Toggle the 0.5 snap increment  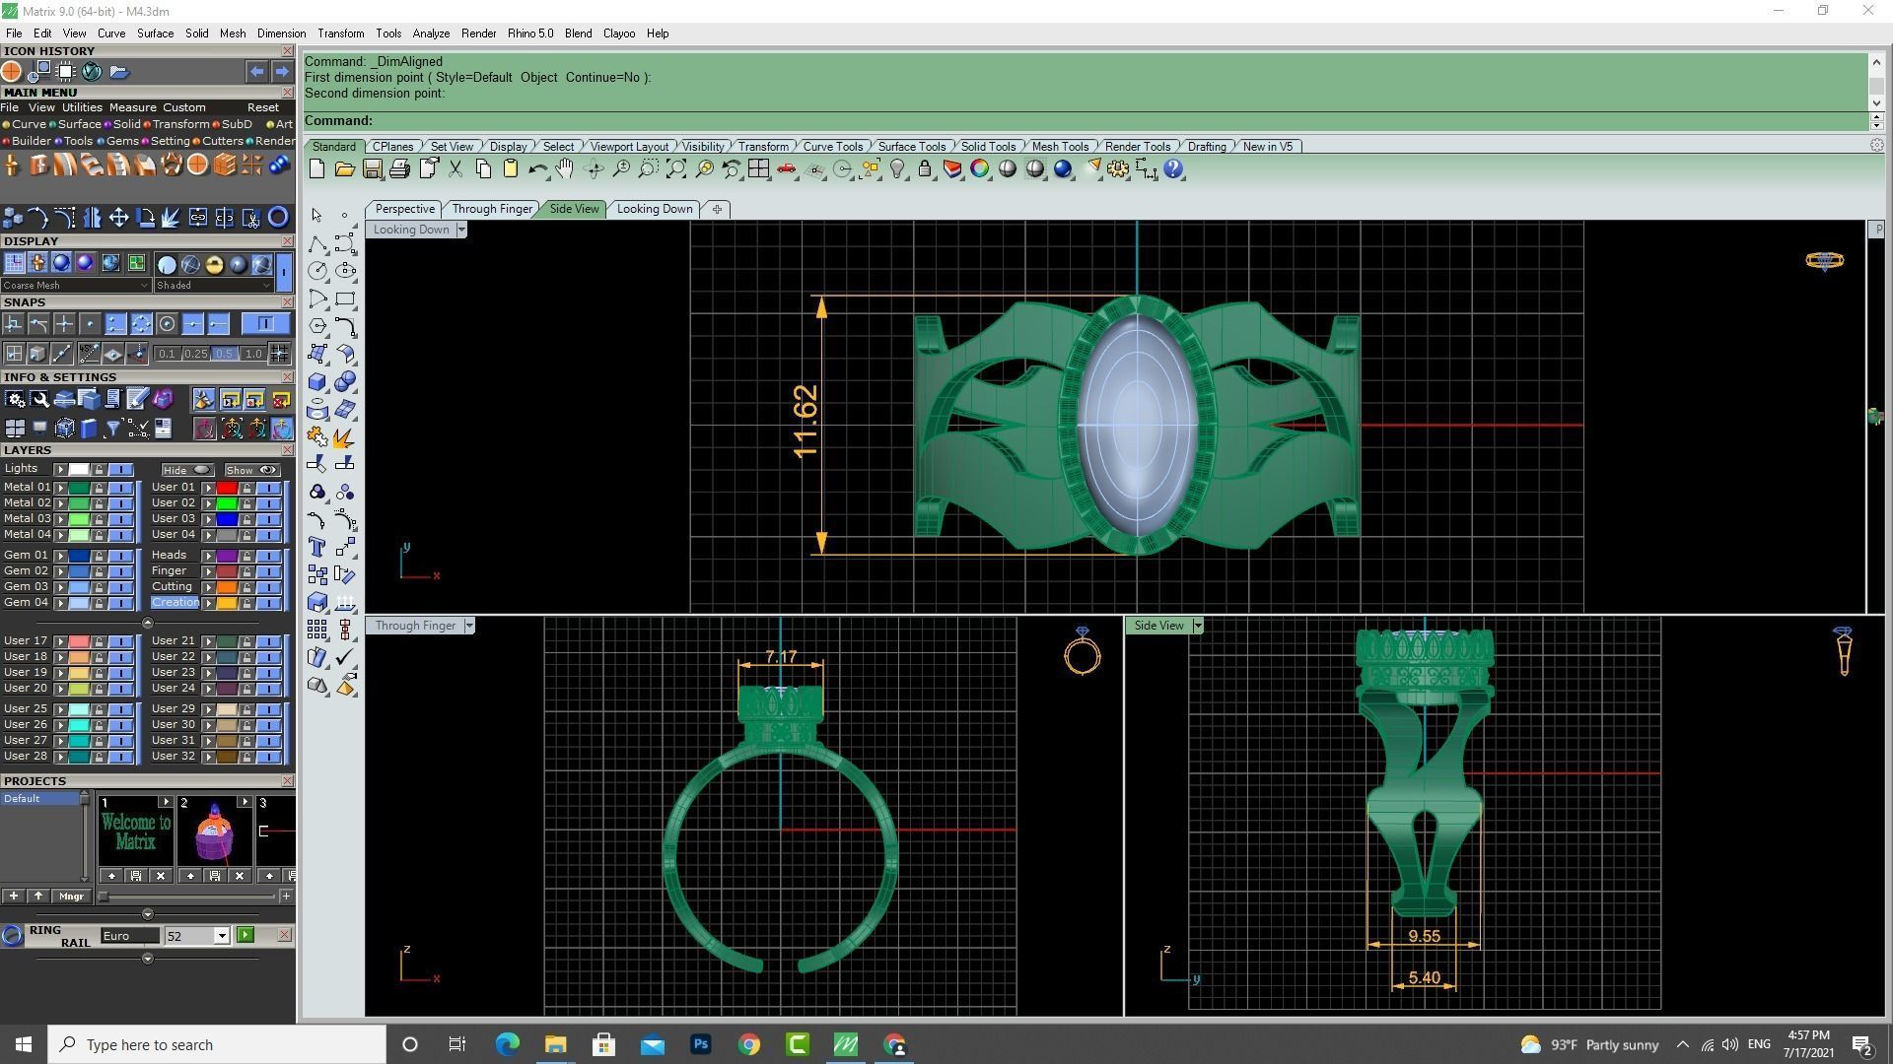(224, 354)
